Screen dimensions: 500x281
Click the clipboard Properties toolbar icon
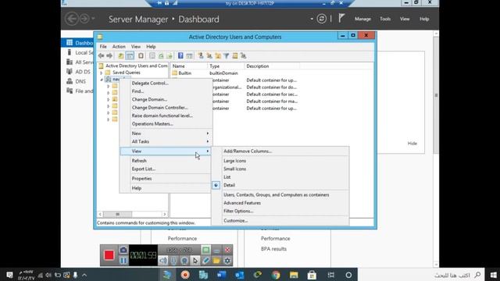pos(141,56)
